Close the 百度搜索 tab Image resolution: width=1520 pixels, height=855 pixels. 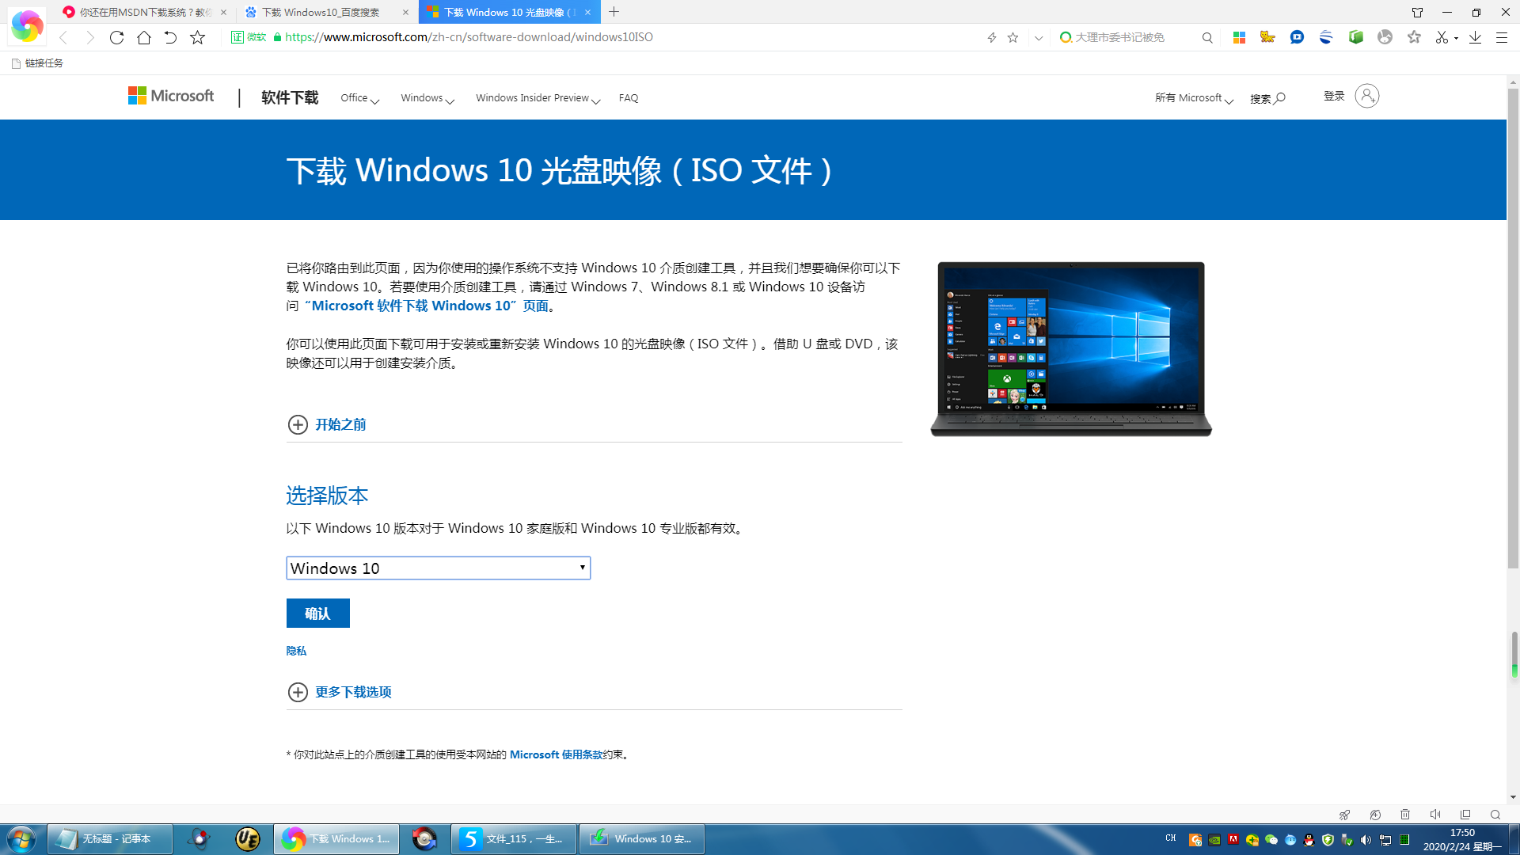(x=405, y=12)
